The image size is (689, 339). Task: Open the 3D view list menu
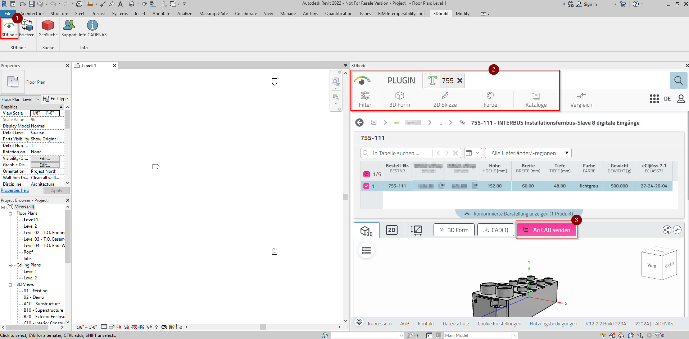(366, 250)
